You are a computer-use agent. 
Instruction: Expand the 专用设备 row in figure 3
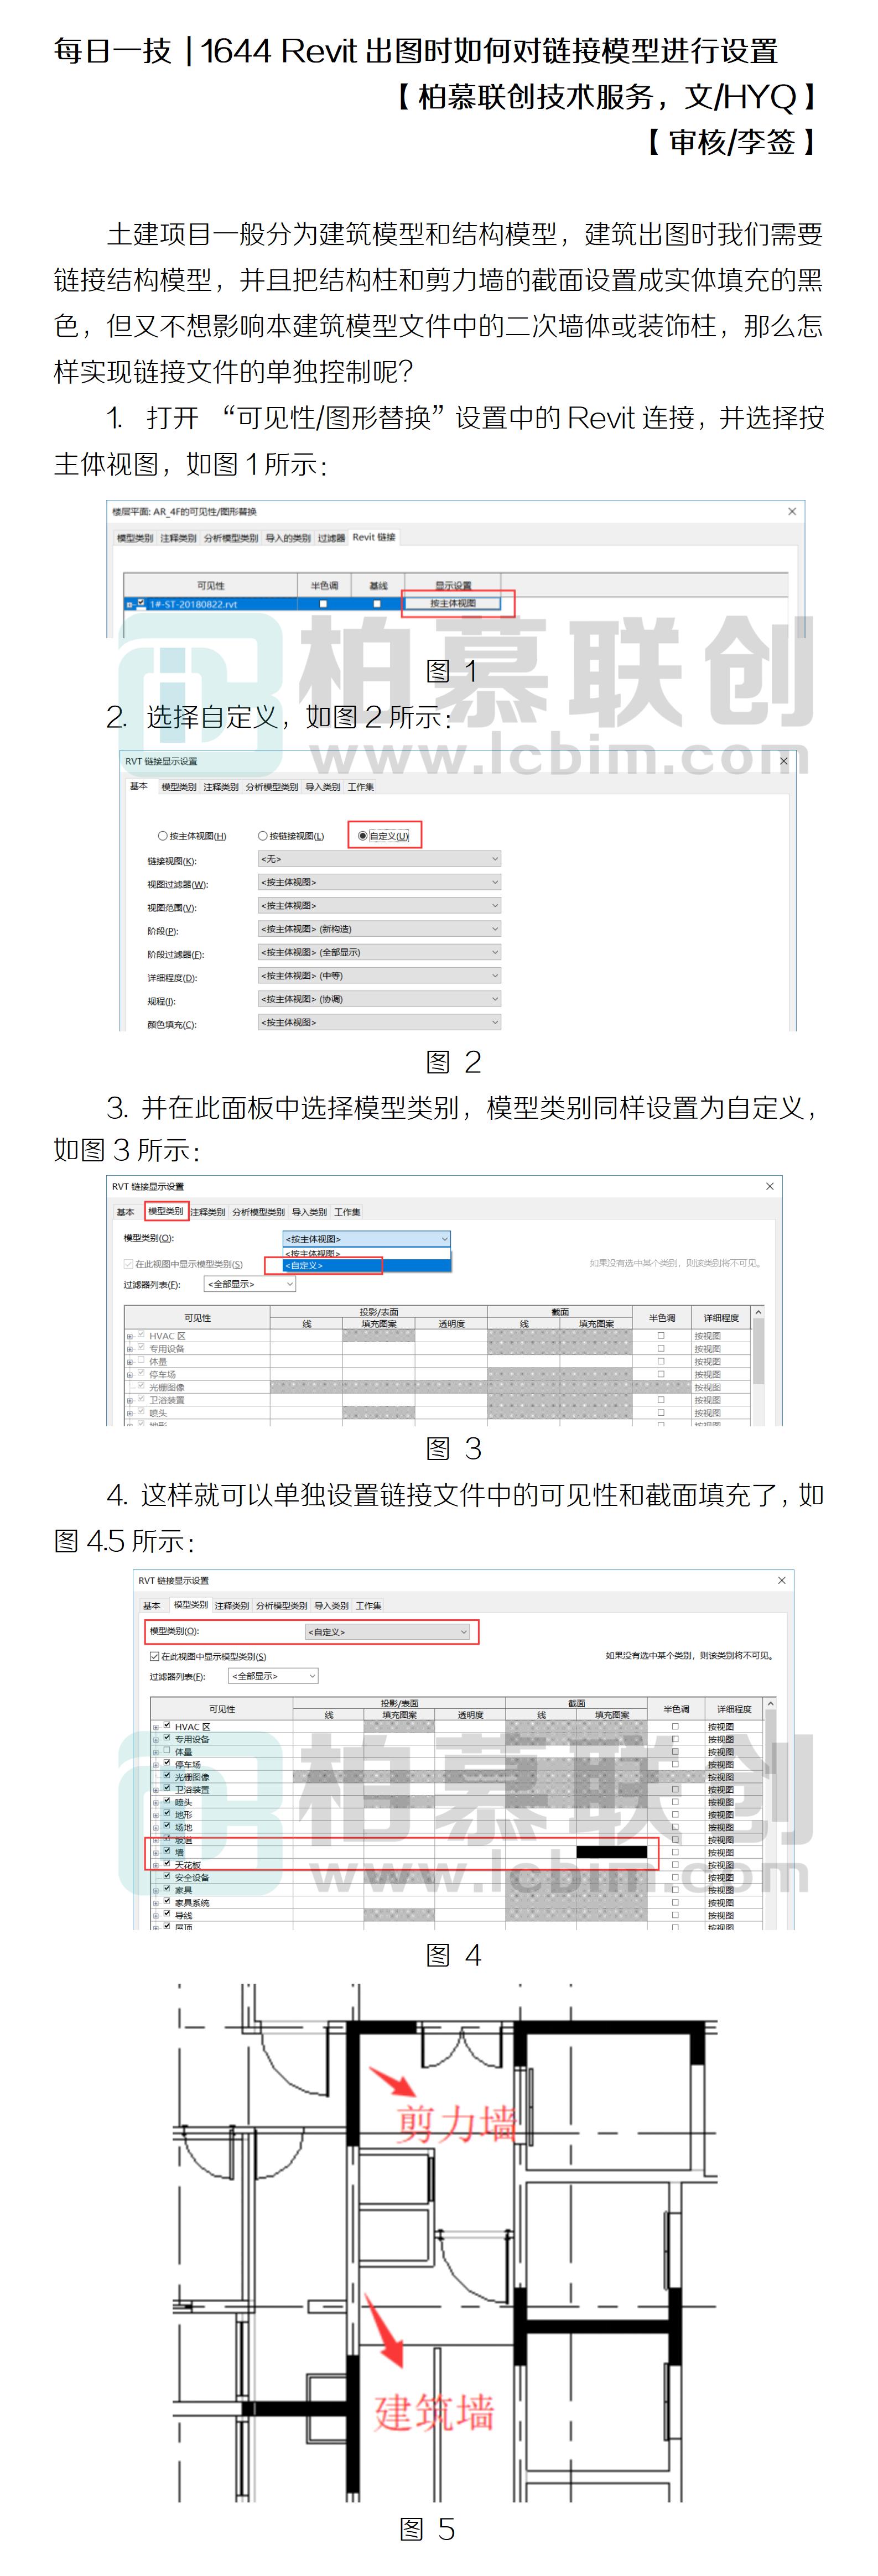pyautogui.click(x=130, y=1349)
